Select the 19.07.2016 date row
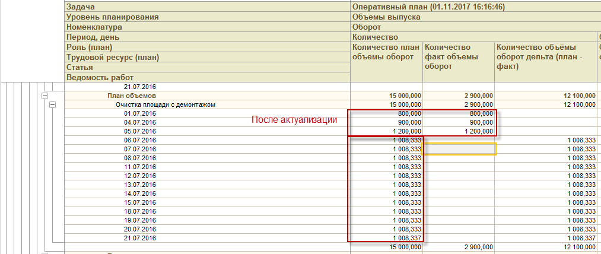Viewport: 601px width, 254px height. 140,220
